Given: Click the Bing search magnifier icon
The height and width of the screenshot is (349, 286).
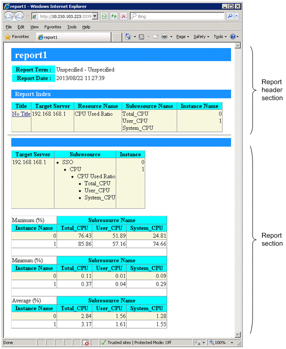Looking at the screenshot, I should click(x=230, y=16).
